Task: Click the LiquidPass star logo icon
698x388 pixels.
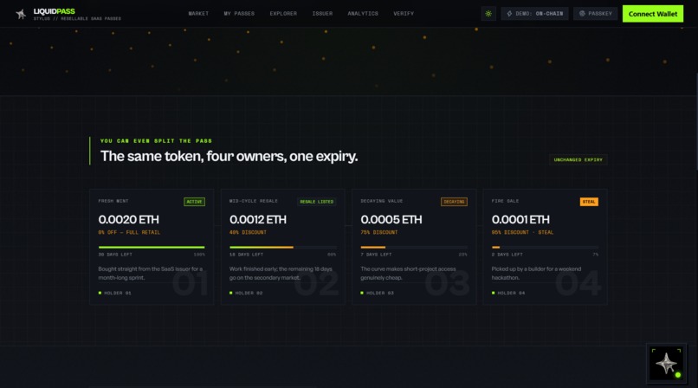Action: [21, 14]
